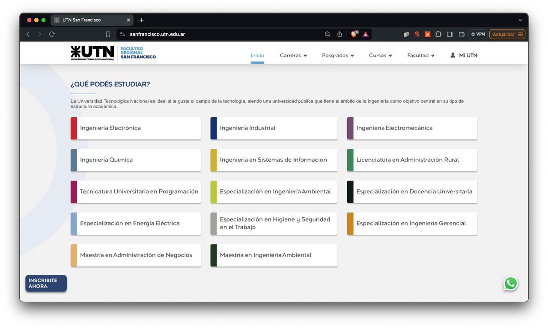Open the tab list chevron in the tab bar

(x=520, y=20)
